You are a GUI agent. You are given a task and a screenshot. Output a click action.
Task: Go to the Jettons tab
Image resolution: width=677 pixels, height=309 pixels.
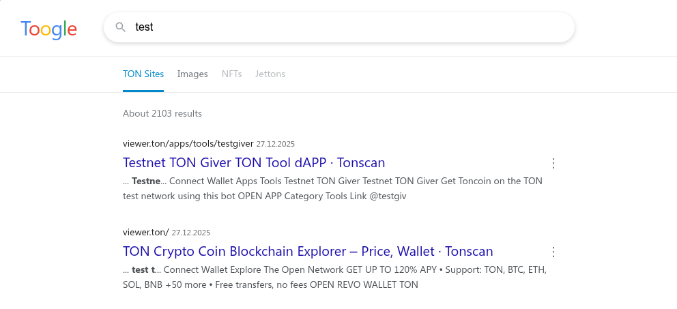pyautogui.click(x=270, y=74)
